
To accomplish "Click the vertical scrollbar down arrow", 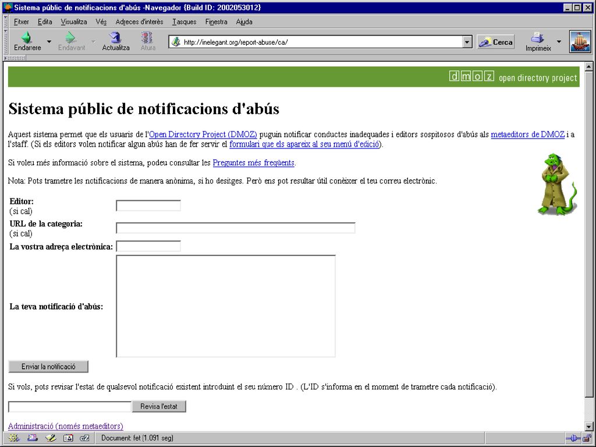I will click(x=589, y=427).
